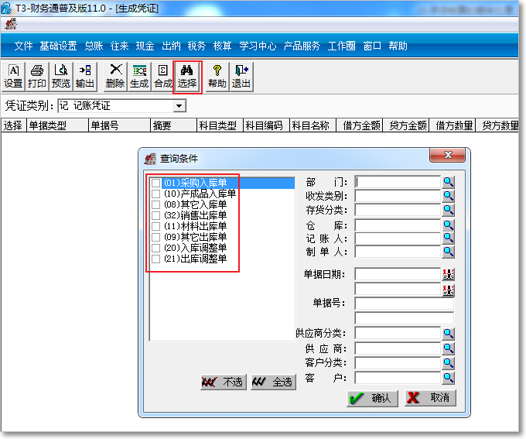Image resolution: width=526 pixels, height=439 pixels.
Task: Check (10)产成品入库单 checkbox
Action: pos(155,194)
